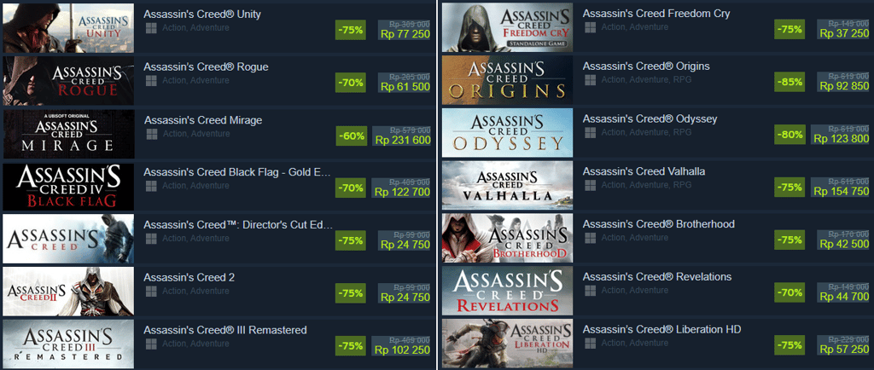874x370 pixels.
Task: Open the Assassin's Creed IV Black Flag cover image
Action: 68,186
